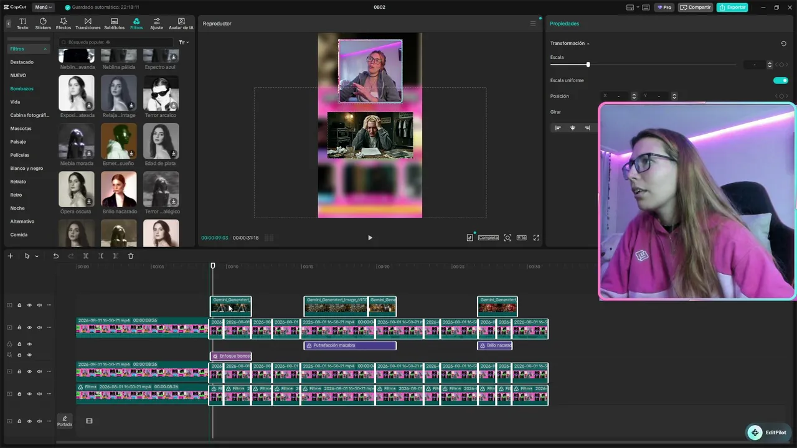Open the EditPilot assistant

[767, 432]
